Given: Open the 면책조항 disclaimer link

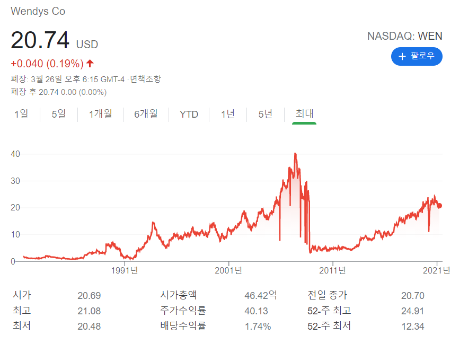Looking at the screenshot, I should (146, 79).
